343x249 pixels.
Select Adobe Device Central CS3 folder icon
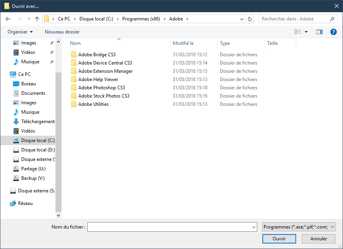[74, 63]
